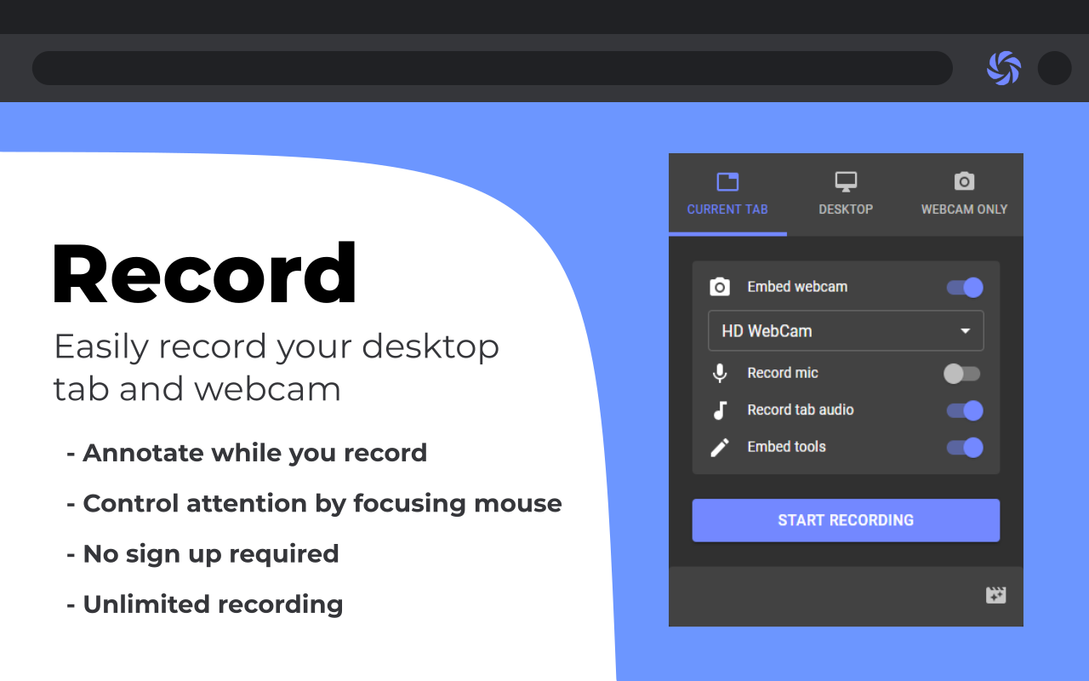
Task: Open the video editor sparkle icon
Action: pyautogui.click(x=995, y=595)
